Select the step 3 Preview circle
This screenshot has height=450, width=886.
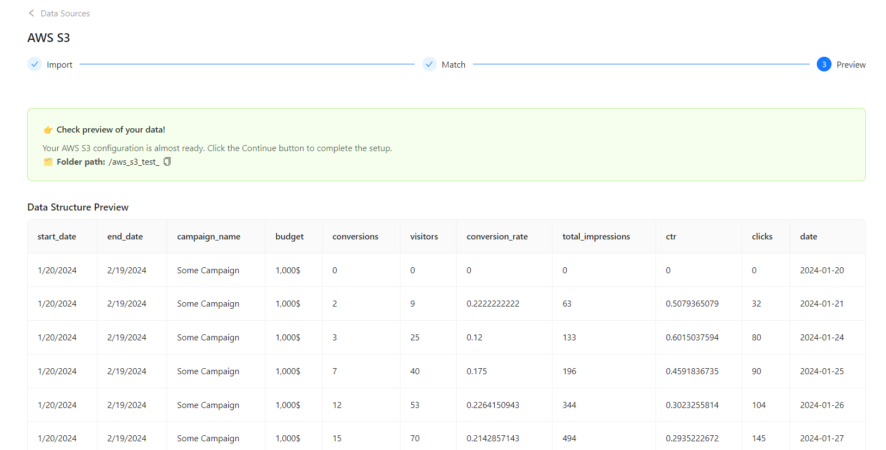pyautogui.click(x=824, y=64)
